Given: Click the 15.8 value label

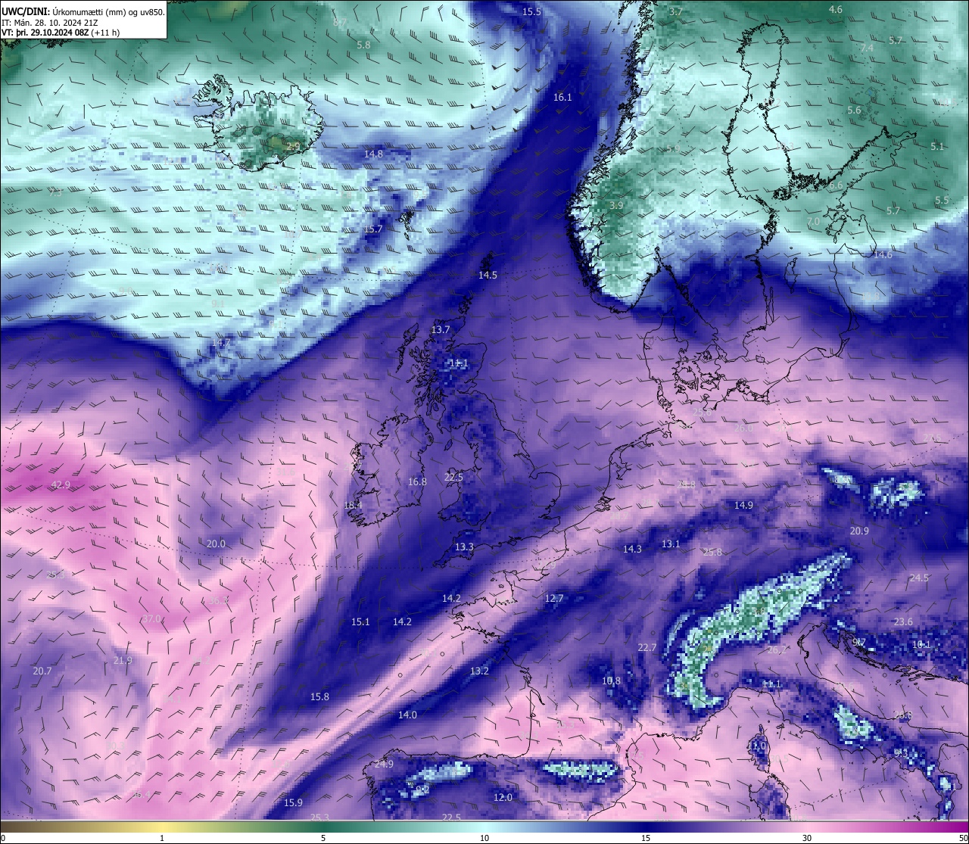Looking at the screenshot, I should pyautogui.click(x=319, y=697).
